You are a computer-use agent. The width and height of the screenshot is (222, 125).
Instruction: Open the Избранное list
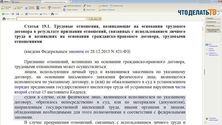(x=103, y=6)
